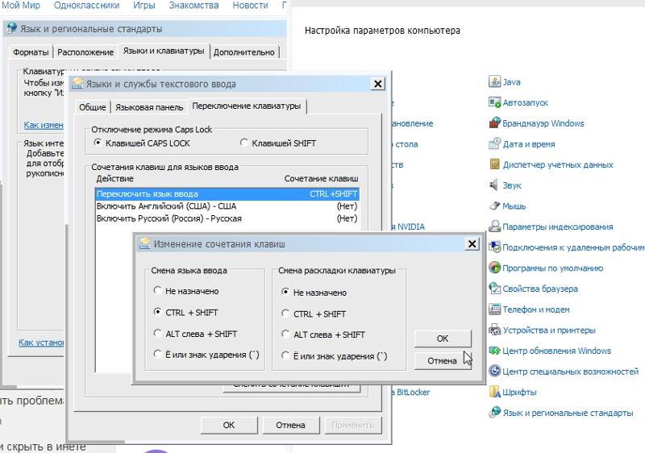Open Диспетчер учетных данных icon
Viewport: 645px width, 453px height.
494,164
